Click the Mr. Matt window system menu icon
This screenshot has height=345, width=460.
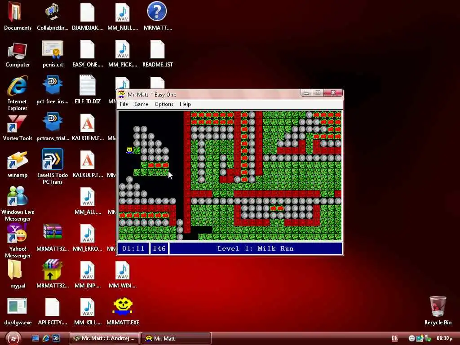(x=121, y=94)
